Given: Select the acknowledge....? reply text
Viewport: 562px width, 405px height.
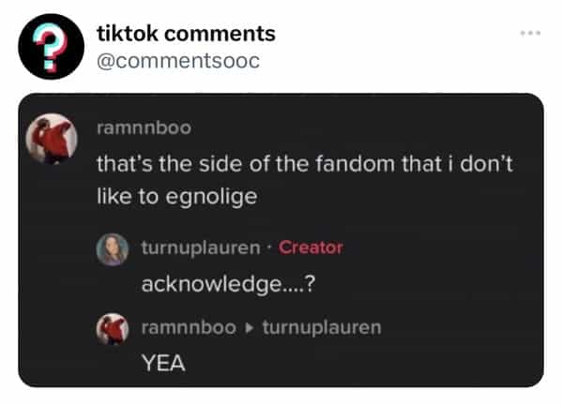Looking at the screenshot, I should pos(228,285).
